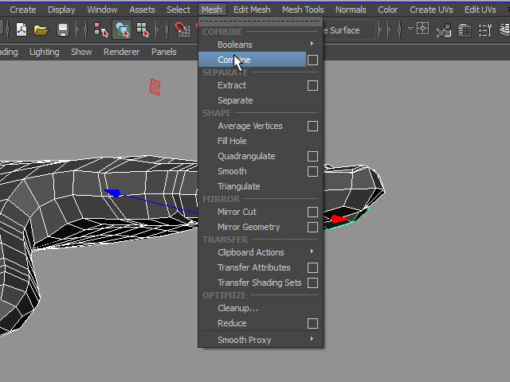510x382 pixels.
Task: Open Average Vertices option box
Action: click(x=312, y=127)
